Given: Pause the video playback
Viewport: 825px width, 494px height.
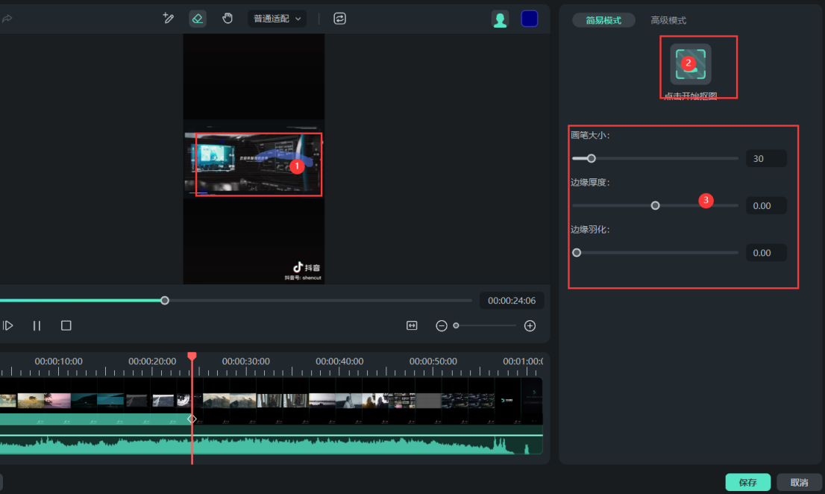Looking at the screenshot, I should pyautogui.click(x=37, y=325).
